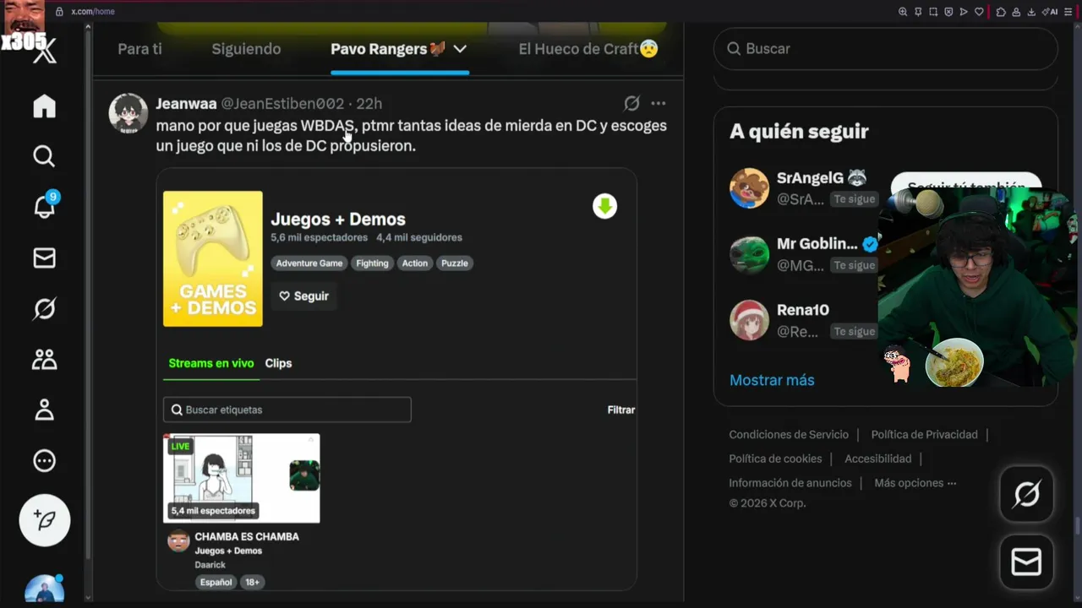This screenshot has width=1082, height=608.
Task: Open Profile person icon in sidebar
Action: click(44, 410)
